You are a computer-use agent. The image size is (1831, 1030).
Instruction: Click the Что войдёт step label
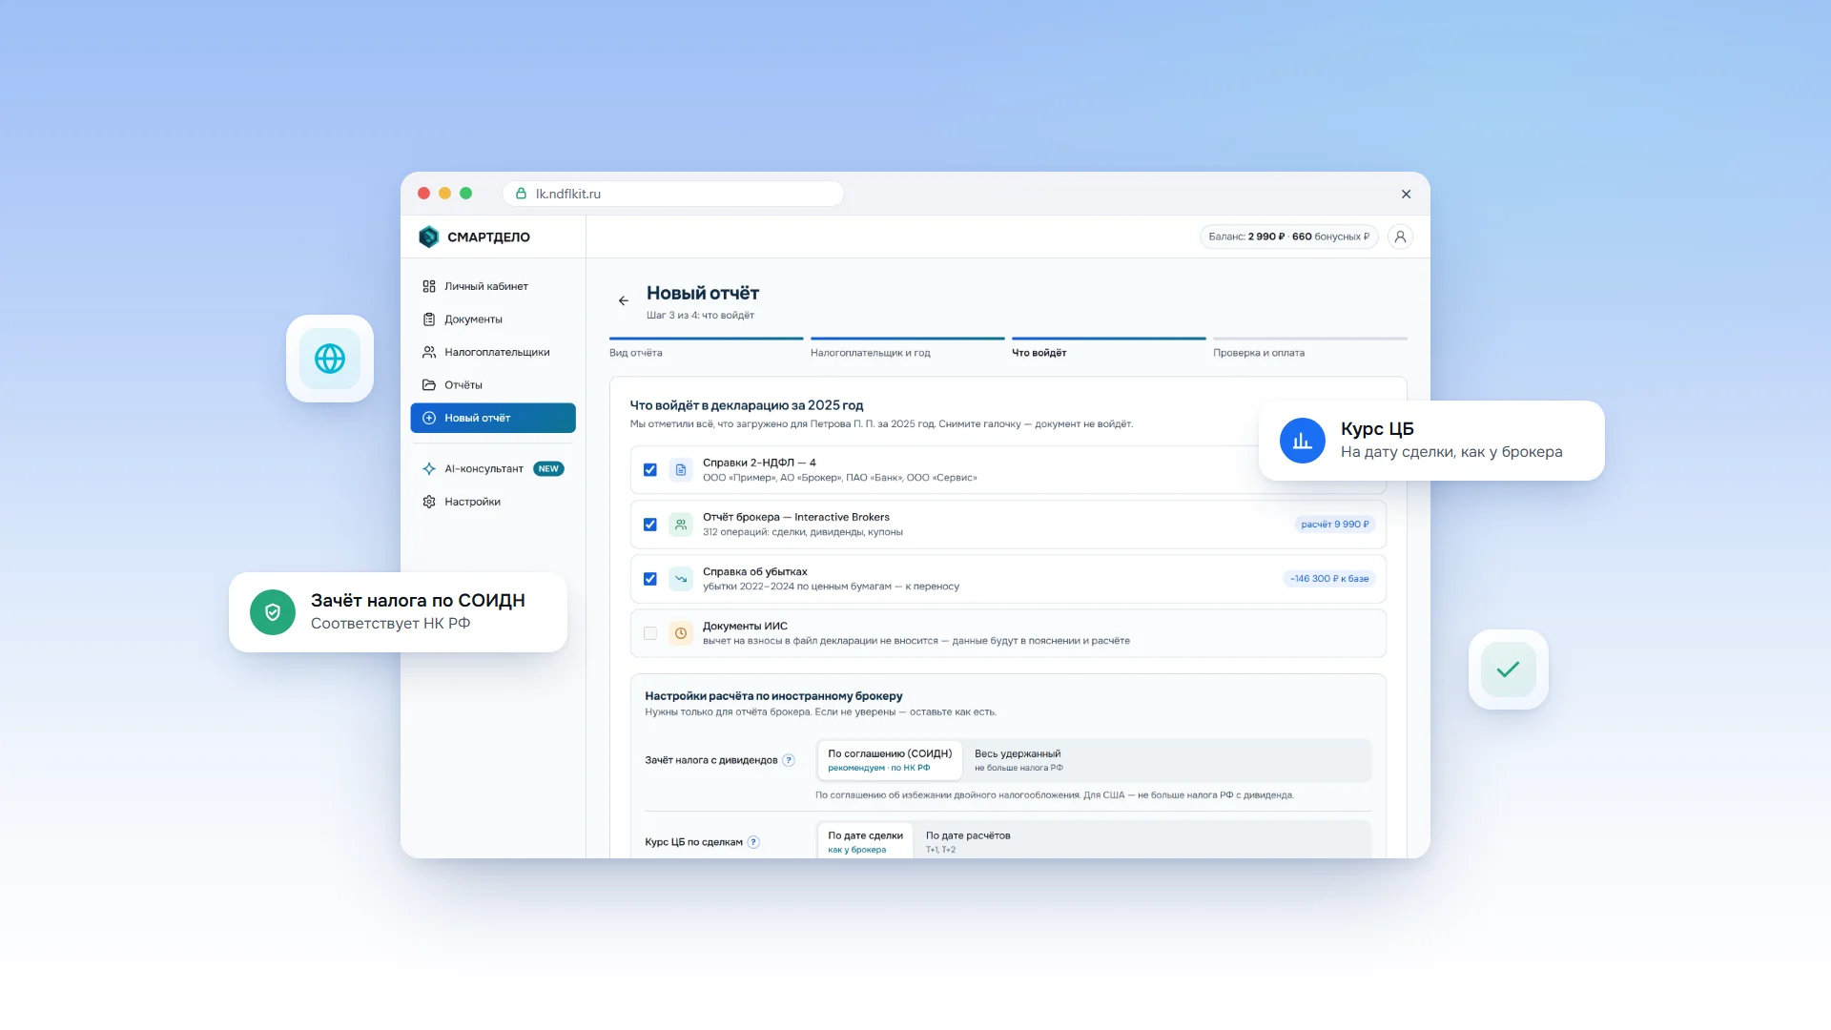[x=1039, y=353]
